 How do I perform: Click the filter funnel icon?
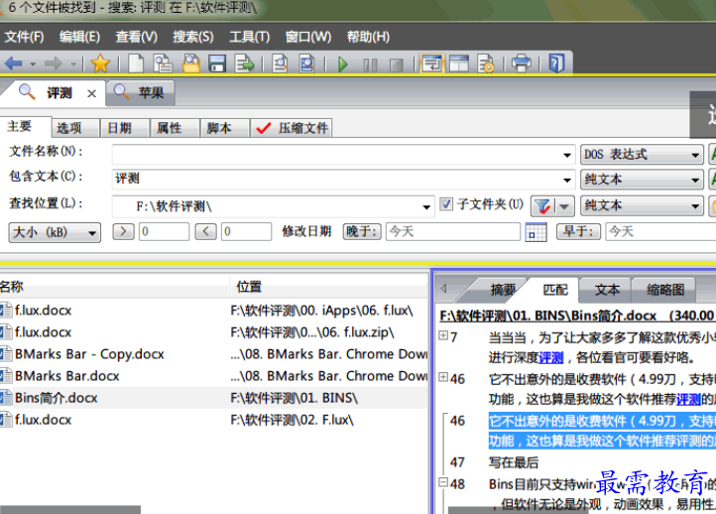click(541, 205)
